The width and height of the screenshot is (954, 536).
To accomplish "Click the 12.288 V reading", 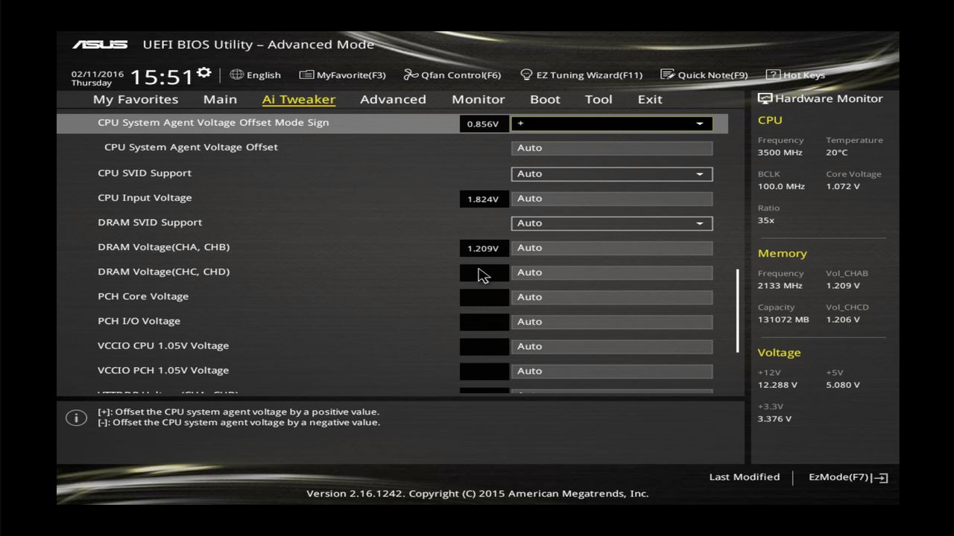I will [x=777, y=385].
